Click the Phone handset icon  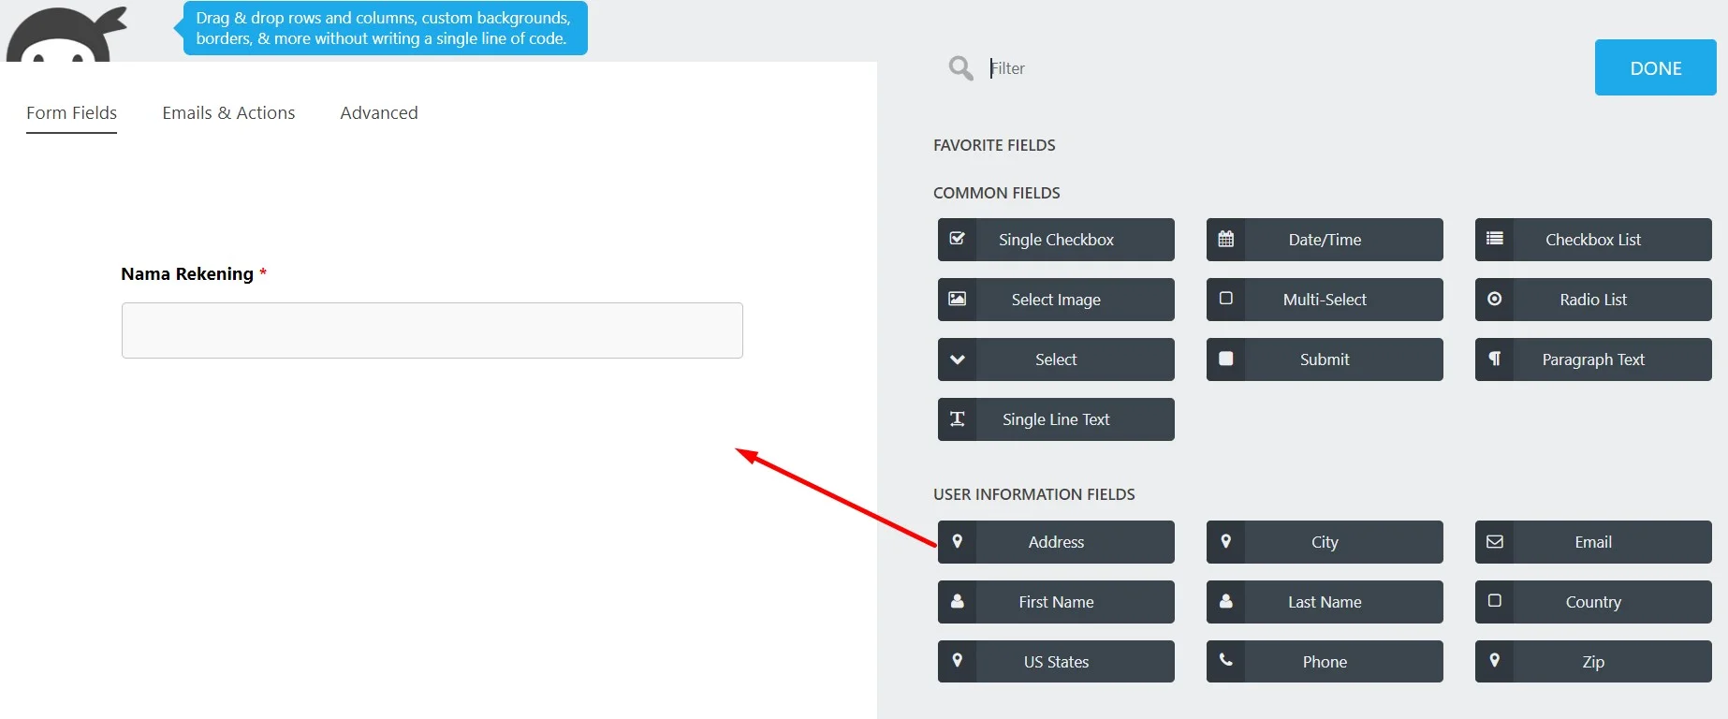(1226, 660)
